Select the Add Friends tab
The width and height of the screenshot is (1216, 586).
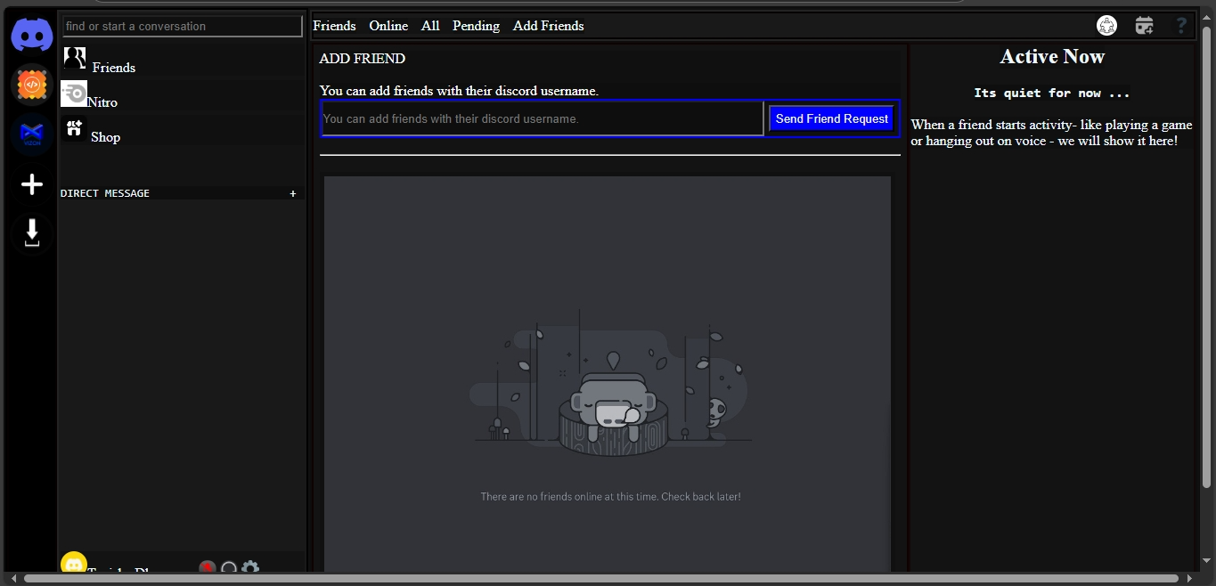(548, 26)
